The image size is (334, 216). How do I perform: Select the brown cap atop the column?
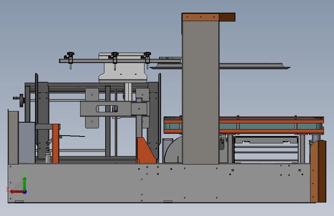(208, 17)
